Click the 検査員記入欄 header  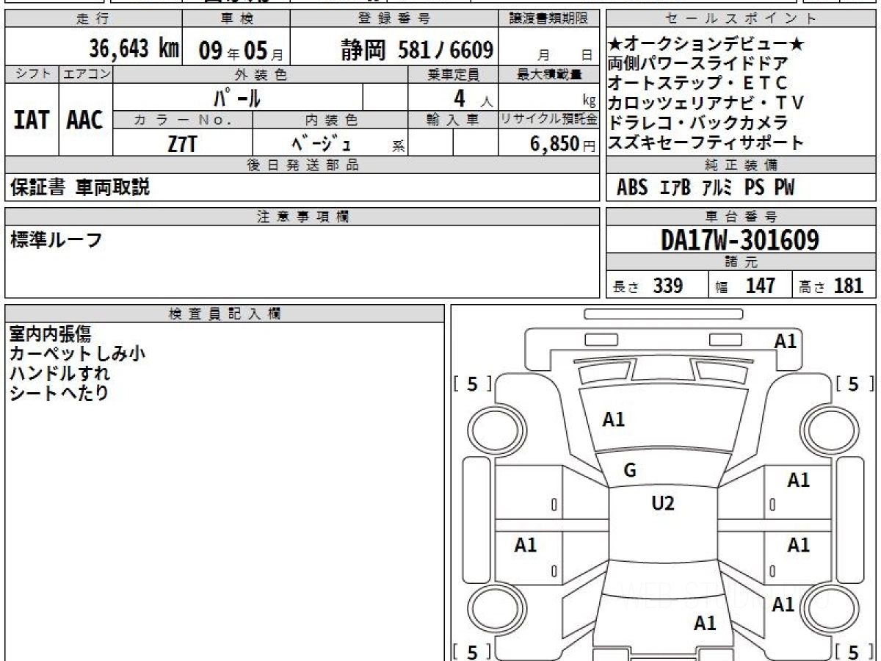point(225,314)
